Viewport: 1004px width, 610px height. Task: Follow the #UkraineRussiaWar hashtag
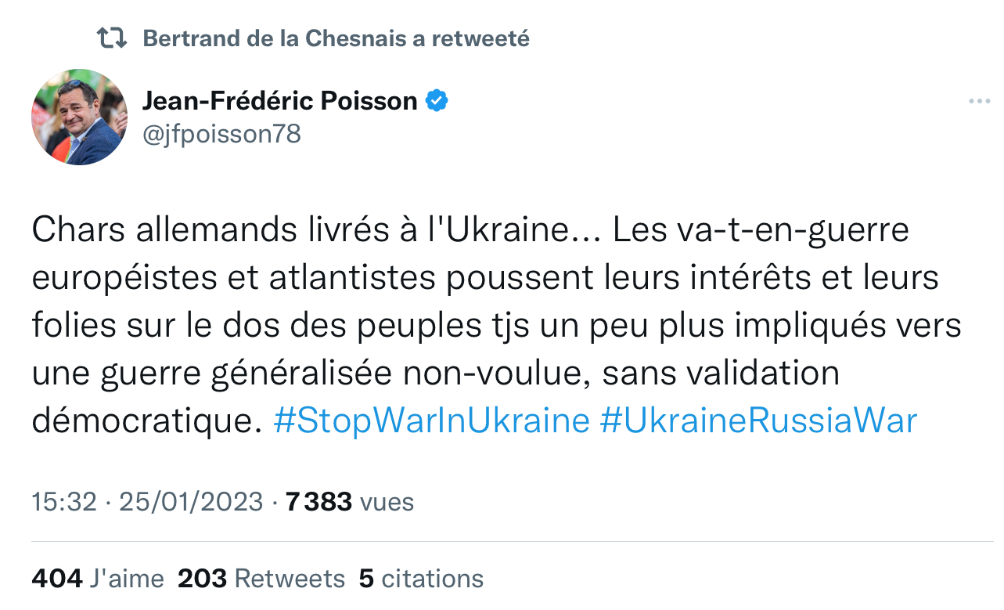[757, 421]
